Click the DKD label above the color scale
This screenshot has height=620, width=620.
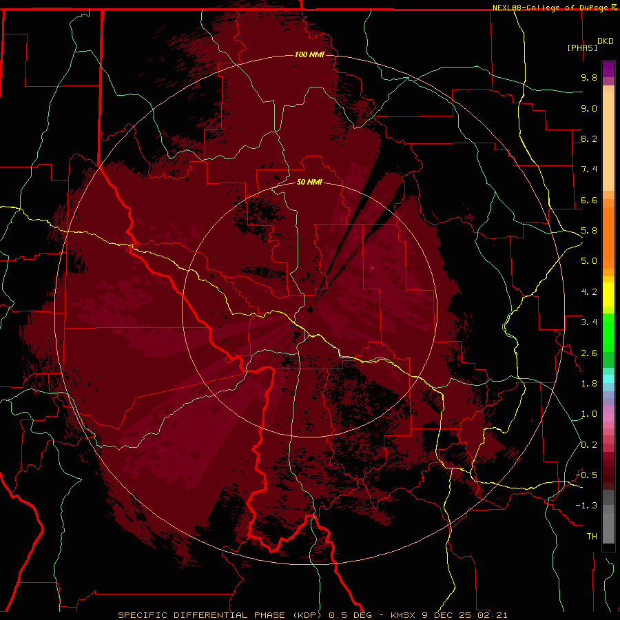coord(606,41)
